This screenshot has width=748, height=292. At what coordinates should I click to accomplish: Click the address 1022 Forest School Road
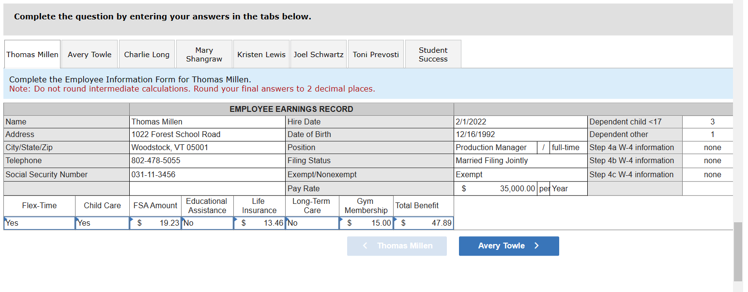(208, 135)
